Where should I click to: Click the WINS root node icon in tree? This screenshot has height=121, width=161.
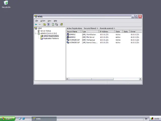pyautogui.click(x=35, y=28)
